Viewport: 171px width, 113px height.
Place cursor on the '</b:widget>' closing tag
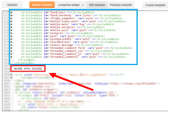(27, 60)
